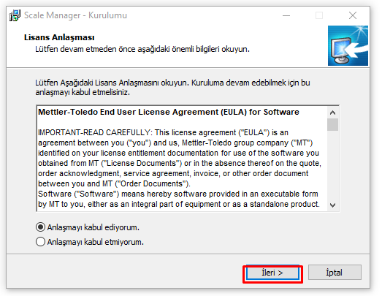Click the license text scroll down arrow

tap(332, 205)
